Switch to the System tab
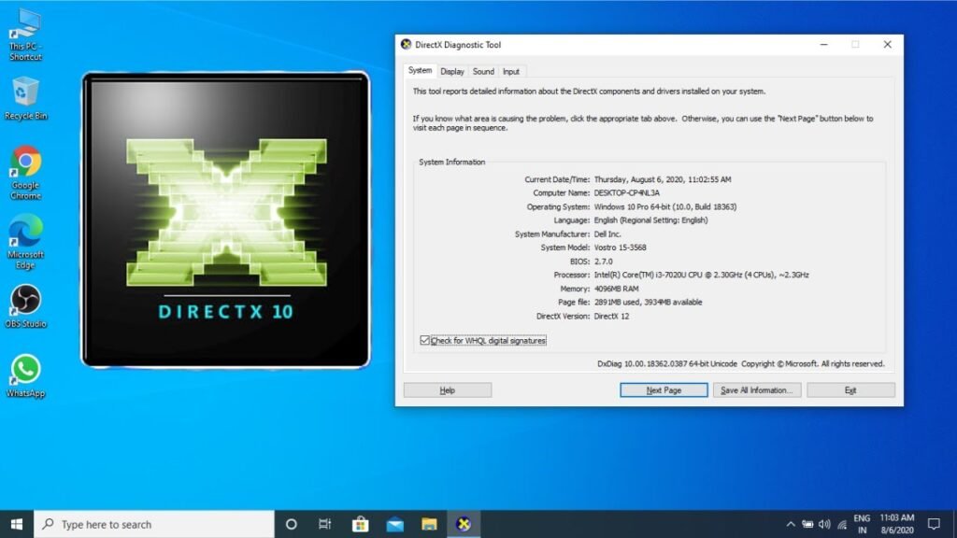The height and width of the screenshot is (538, 957). (x=420, y=71)
